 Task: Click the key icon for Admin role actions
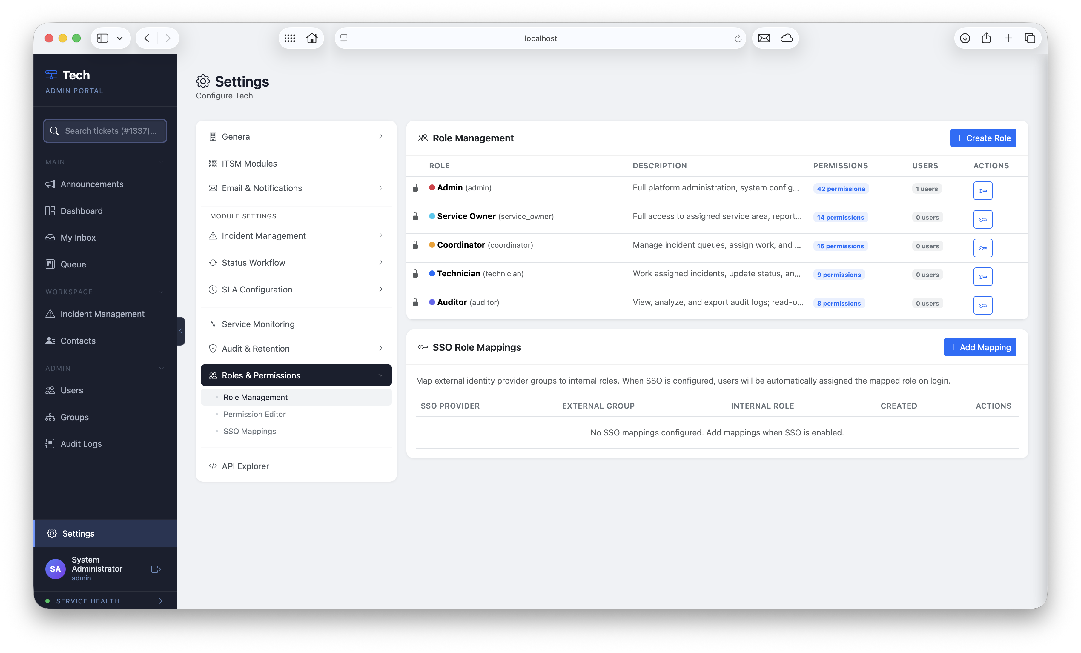983,190
